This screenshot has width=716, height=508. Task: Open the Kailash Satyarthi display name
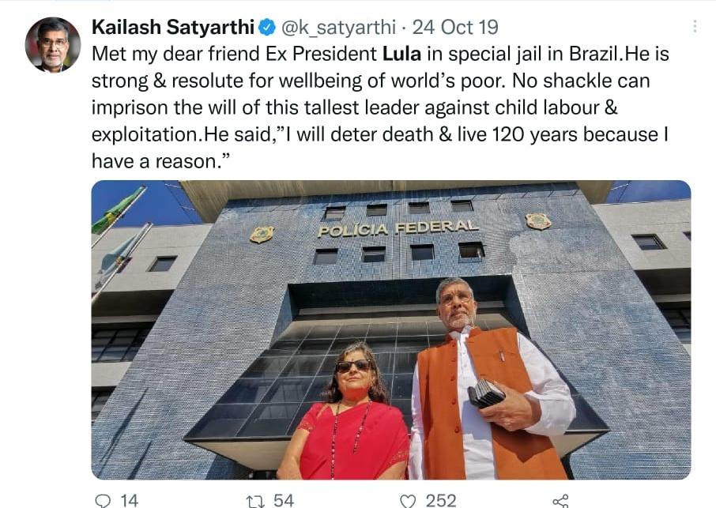(172, 28)
